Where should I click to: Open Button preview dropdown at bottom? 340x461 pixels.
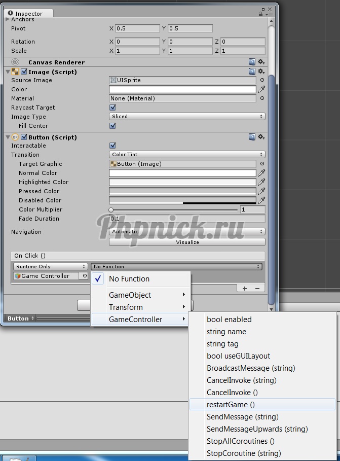coord(21,318)
